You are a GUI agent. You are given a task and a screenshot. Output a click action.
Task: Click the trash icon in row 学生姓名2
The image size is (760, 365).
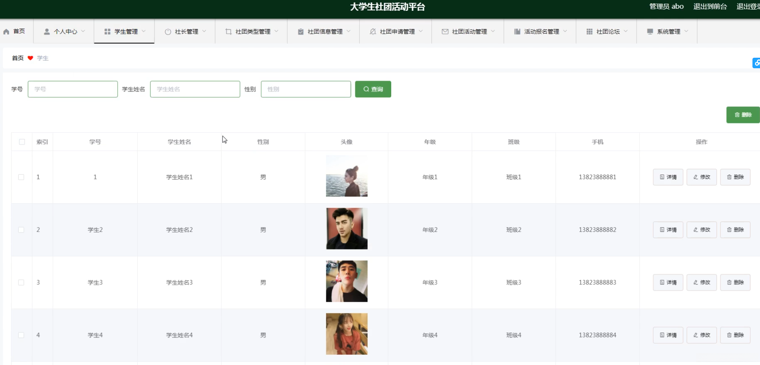(x=729, y=230)
